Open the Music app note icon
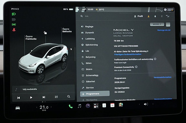Screen dimensions: 186x123 [80, 106]
